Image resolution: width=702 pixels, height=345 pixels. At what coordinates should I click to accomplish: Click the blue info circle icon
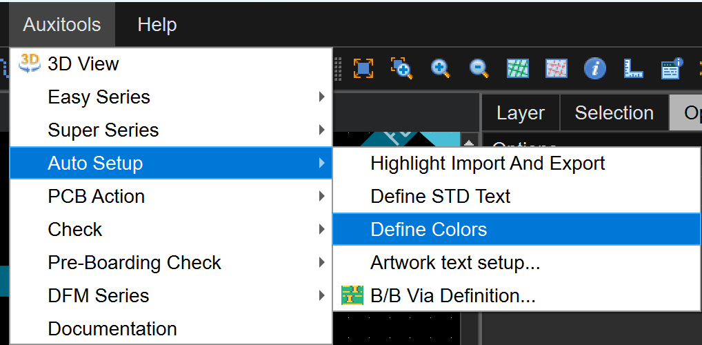pos(594,68)
